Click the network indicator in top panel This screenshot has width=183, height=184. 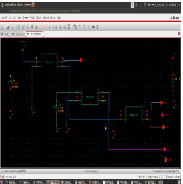coord(132,5)
